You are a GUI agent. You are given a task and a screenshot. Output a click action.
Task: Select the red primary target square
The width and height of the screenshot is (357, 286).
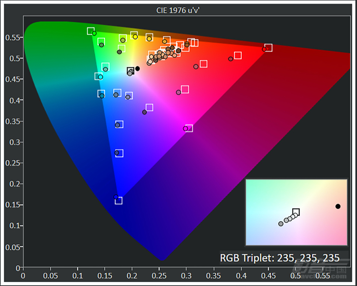point(269,48)
